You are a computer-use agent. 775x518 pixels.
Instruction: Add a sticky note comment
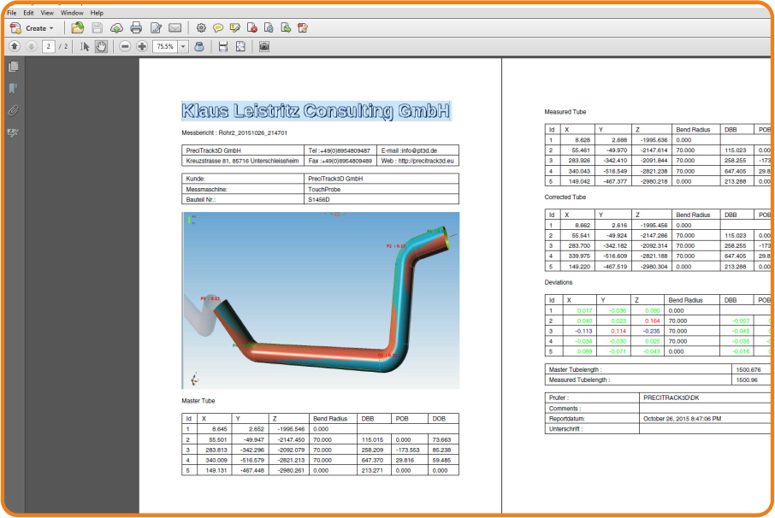218,28
